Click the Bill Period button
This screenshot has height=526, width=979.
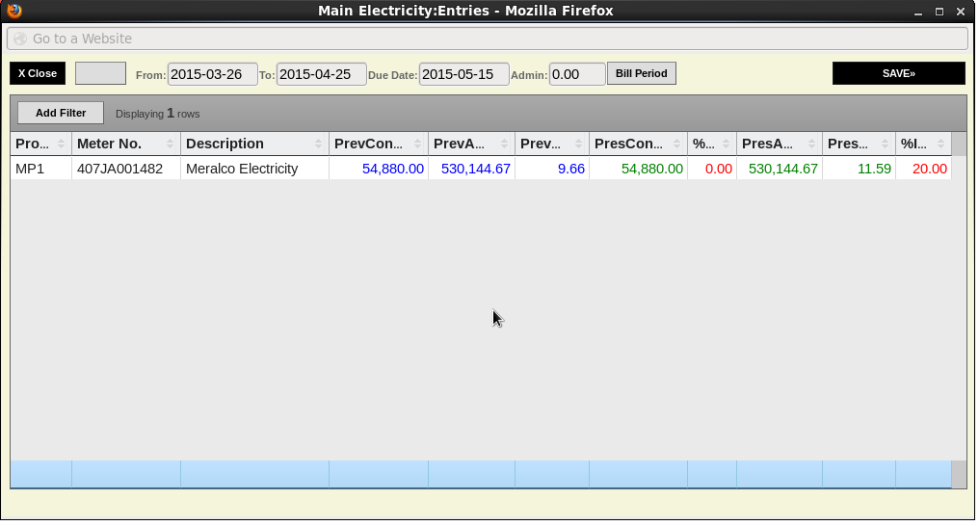[x=641, y=73]
